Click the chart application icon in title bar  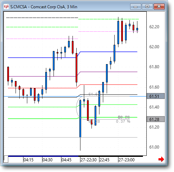click(6, 7)
